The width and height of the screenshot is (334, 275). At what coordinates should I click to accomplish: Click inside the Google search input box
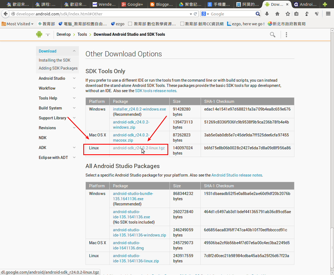click(232, 14)
